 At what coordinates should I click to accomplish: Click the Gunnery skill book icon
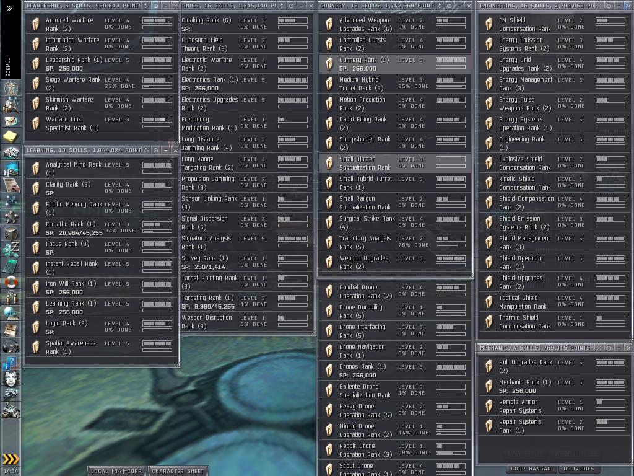click(329, 64)
